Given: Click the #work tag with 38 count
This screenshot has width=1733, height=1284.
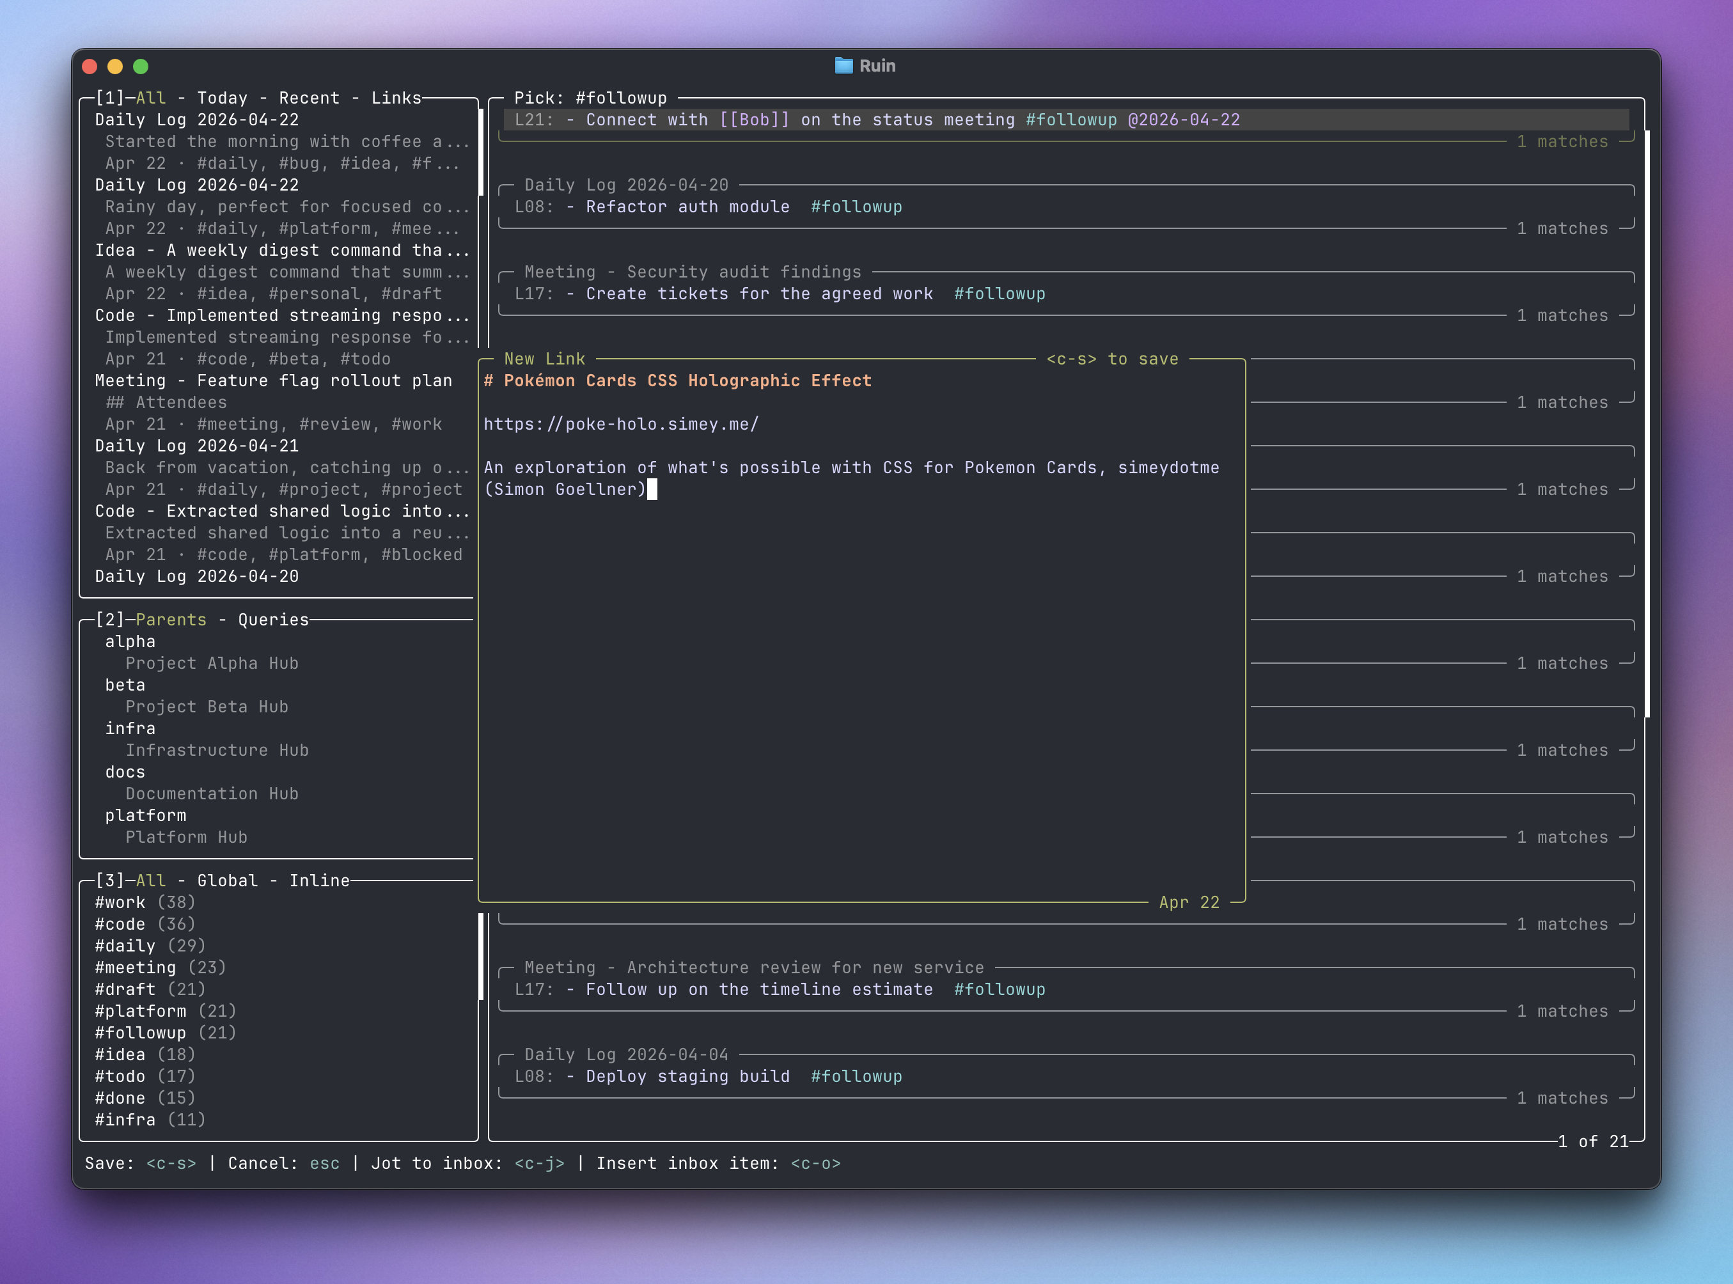Looking at the screenshot, I should (120, 902).
